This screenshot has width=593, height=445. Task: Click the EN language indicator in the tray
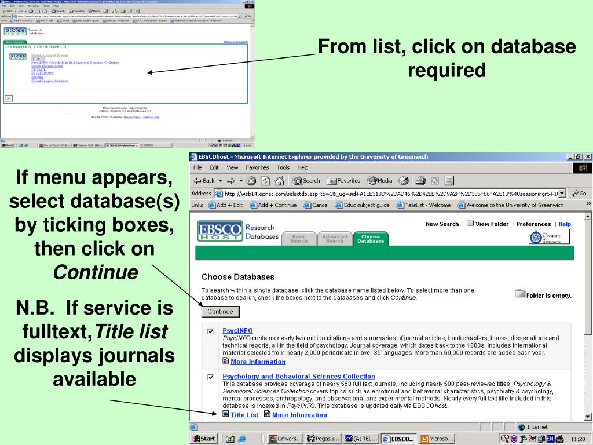tap(550, 439)
